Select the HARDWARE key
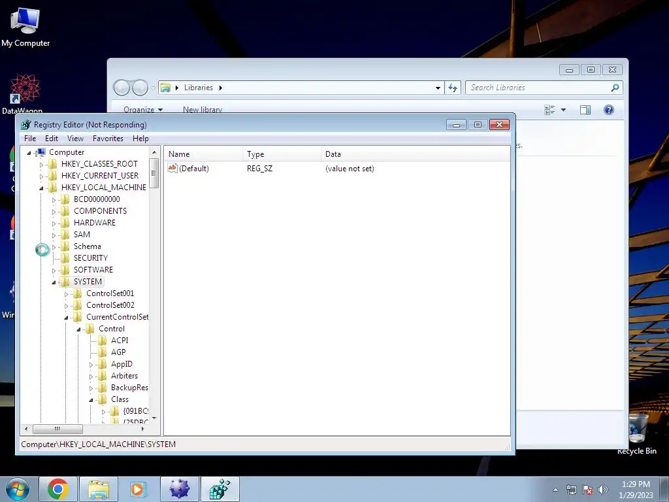 click(x=94, y=222)
